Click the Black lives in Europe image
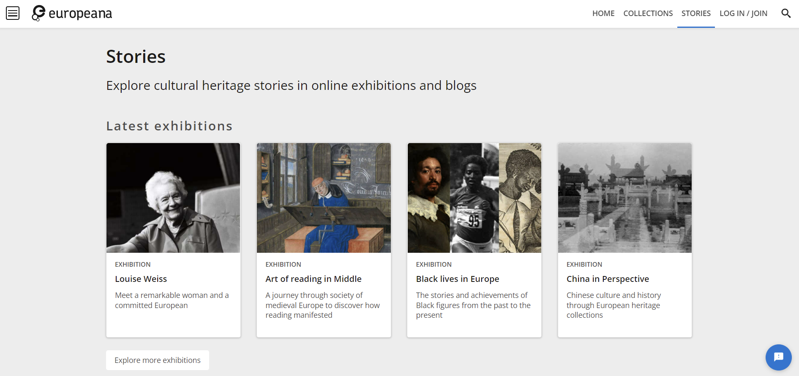 474,198
